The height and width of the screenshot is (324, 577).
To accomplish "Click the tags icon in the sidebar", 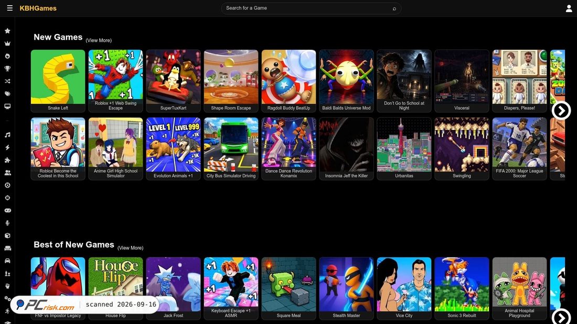I will pos(7,94).
